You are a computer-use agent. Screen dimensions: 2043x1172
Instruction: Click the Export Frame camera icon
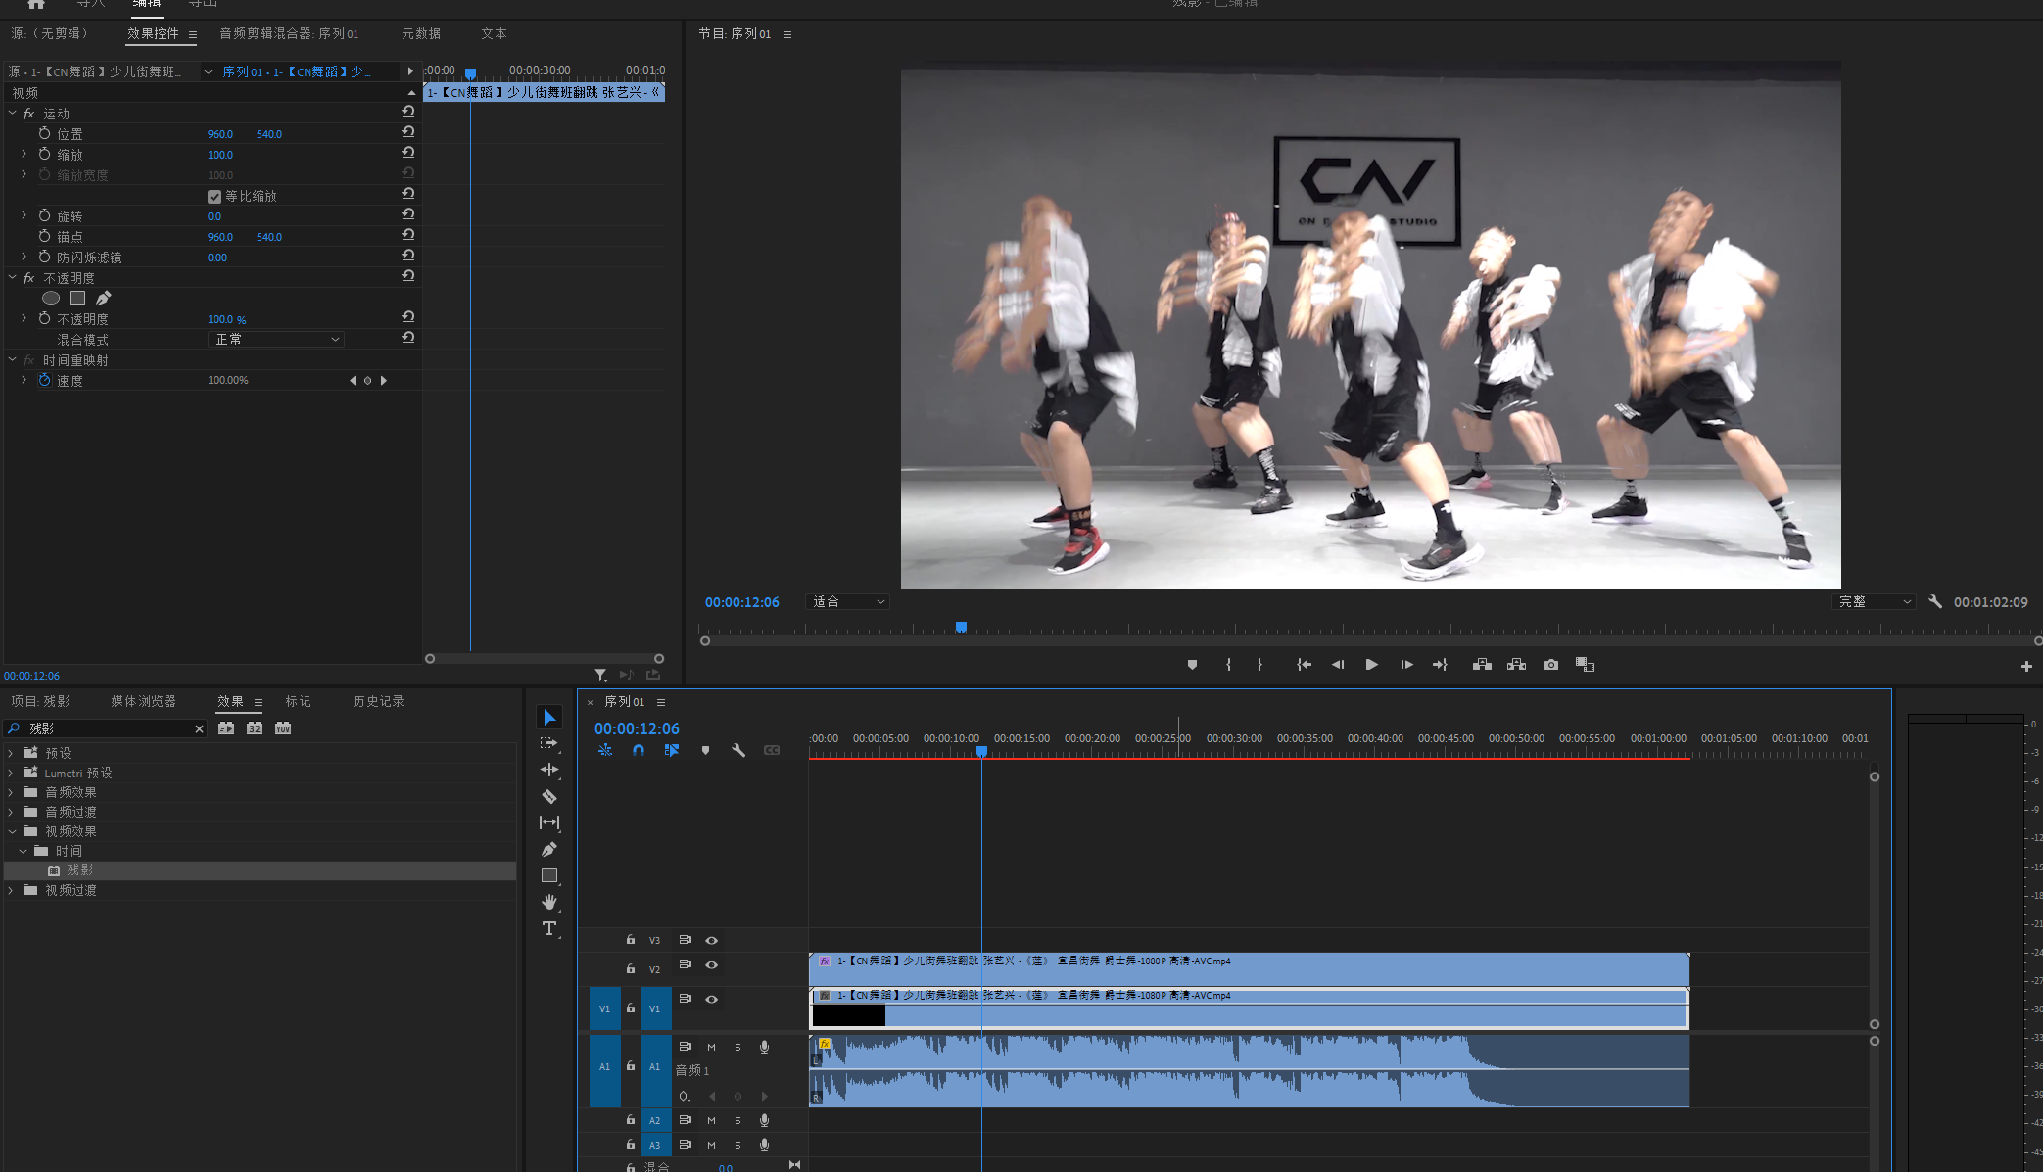(1551, 665)
